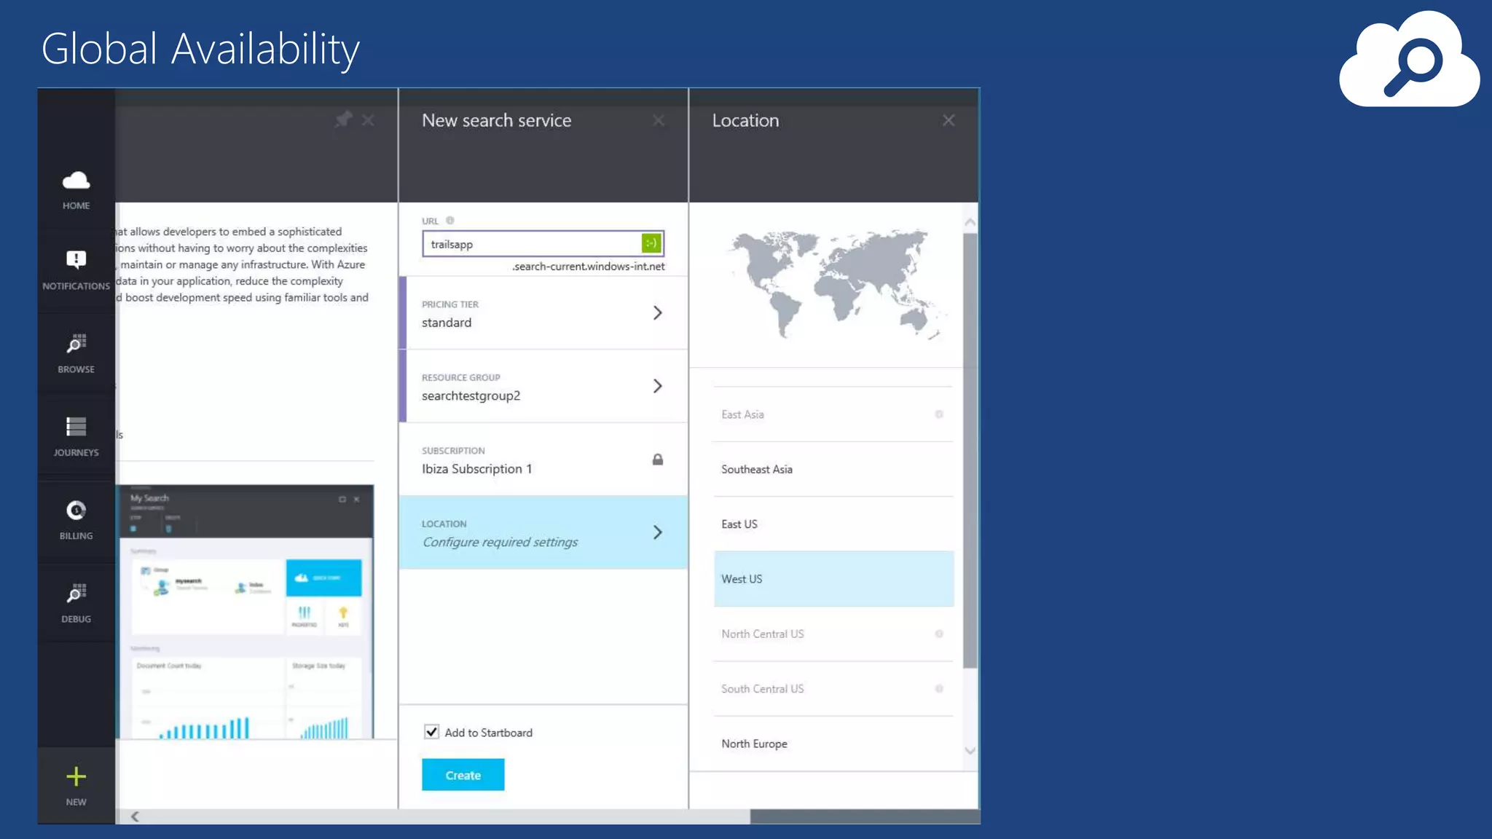
Task: Expand the Pricing Tier standard row
Action: 543,313
